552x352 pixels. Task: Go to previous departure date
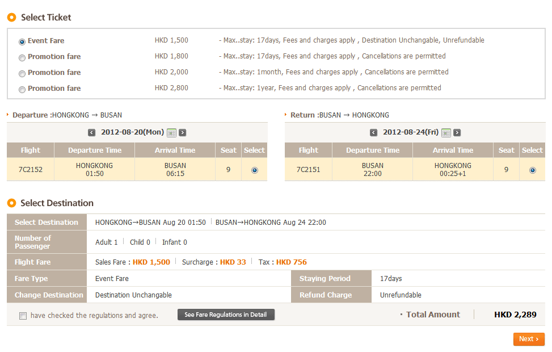[92, 133]
